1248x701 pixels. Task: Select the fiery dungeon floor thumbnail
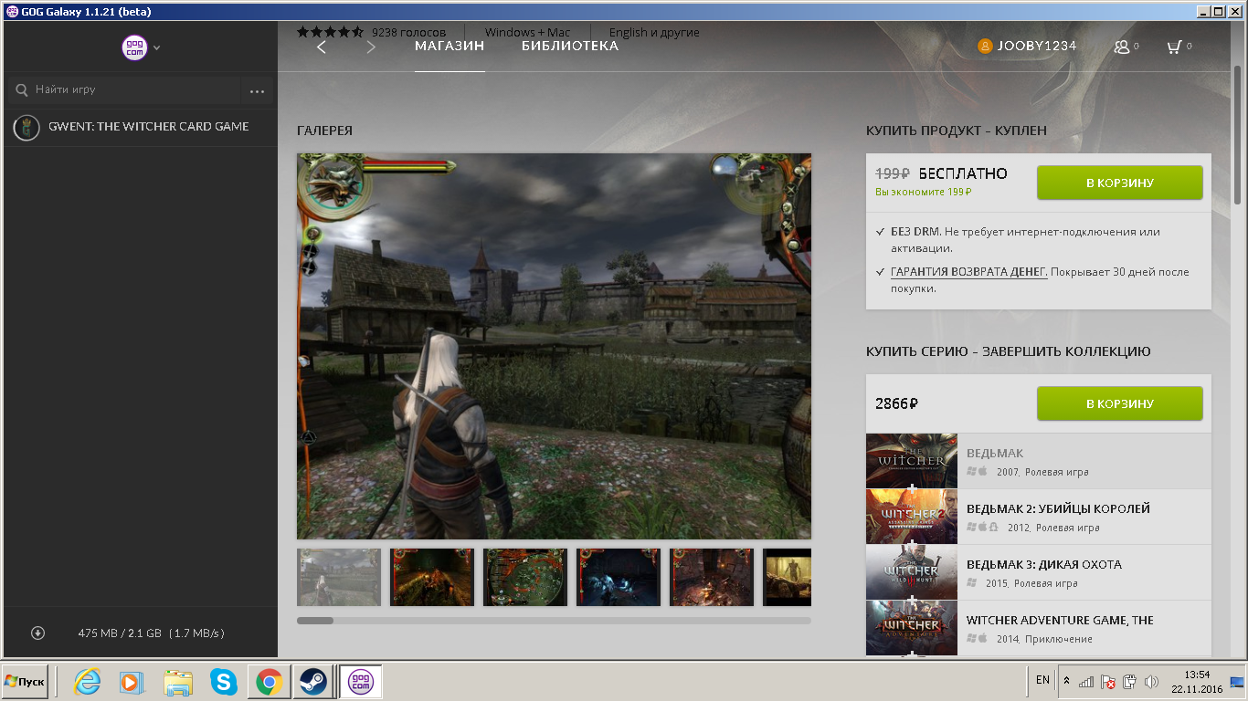712,577
